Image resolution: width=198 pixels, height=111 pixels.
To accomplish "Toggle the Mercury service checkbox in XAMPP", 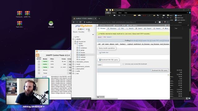I will [x=39, y=70].
